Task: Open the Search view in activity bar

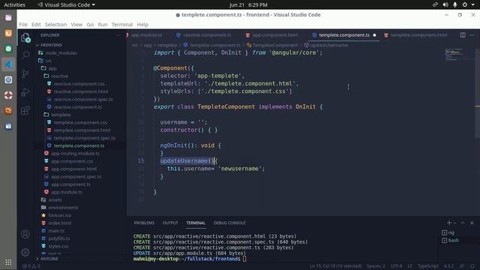Action: click(x=25, y=55)
